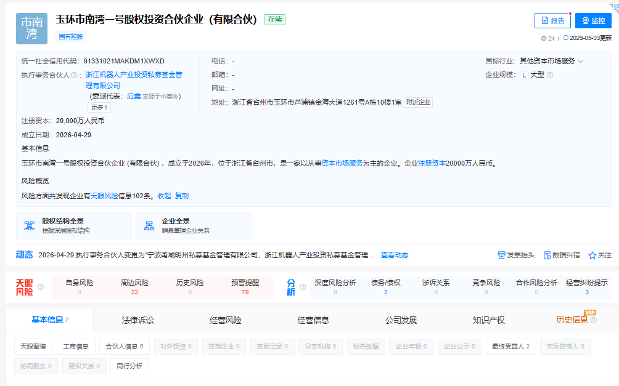The image size is (619, 386).
Task: Click the 国有控股 tag
Action: pyautogui.click(x=71, y=37)
